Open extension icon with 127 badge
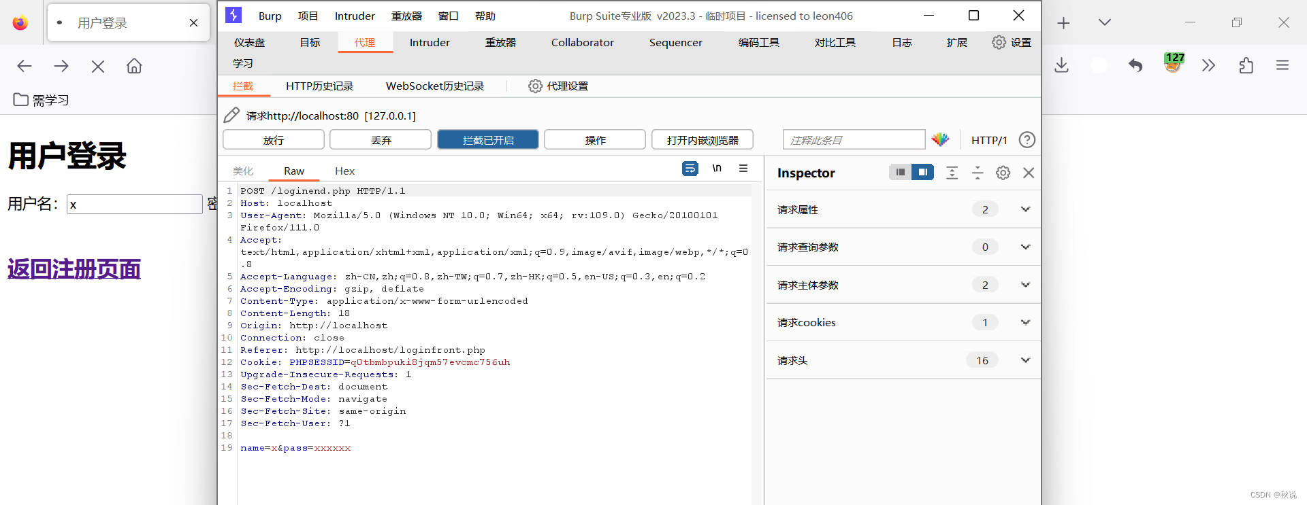The width and height of the screenshot is (1307, 505). pyautogui.click(x=1174, y=63)
